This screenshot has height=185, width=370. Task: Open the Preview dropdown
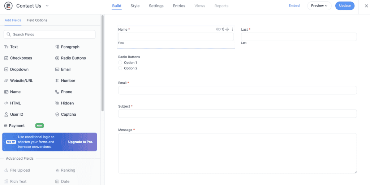click(x=319, y=6)
